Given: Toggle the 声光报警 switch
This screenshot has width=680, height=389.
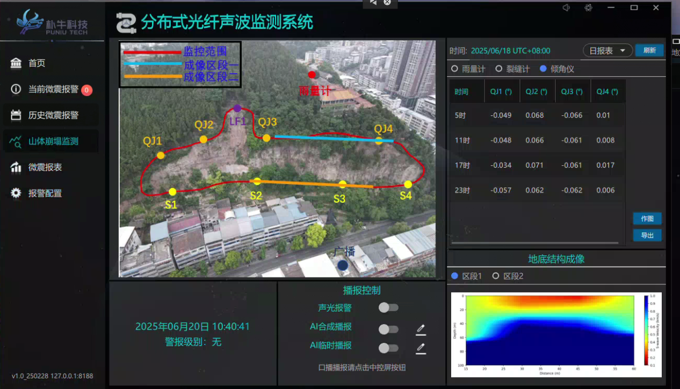Looking at the screenshot, I should [x=388, y=307].
